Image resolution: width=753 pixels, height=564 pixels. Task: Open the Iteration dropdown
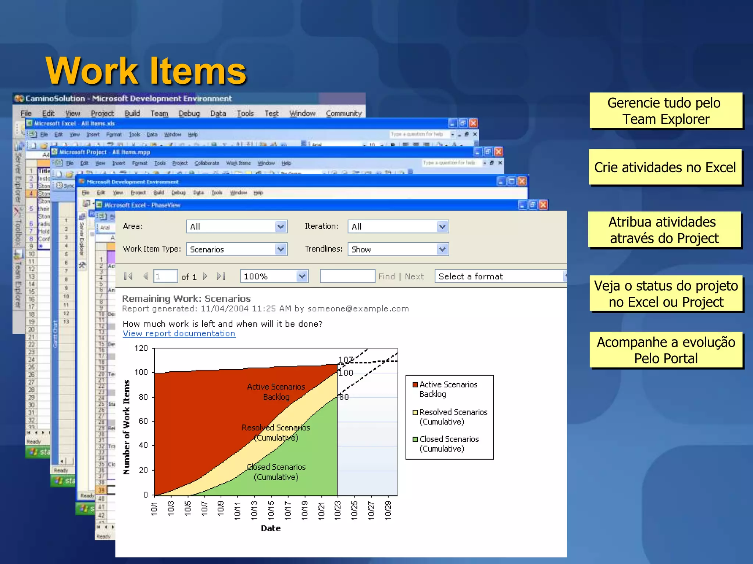click(x=442, y=227)
